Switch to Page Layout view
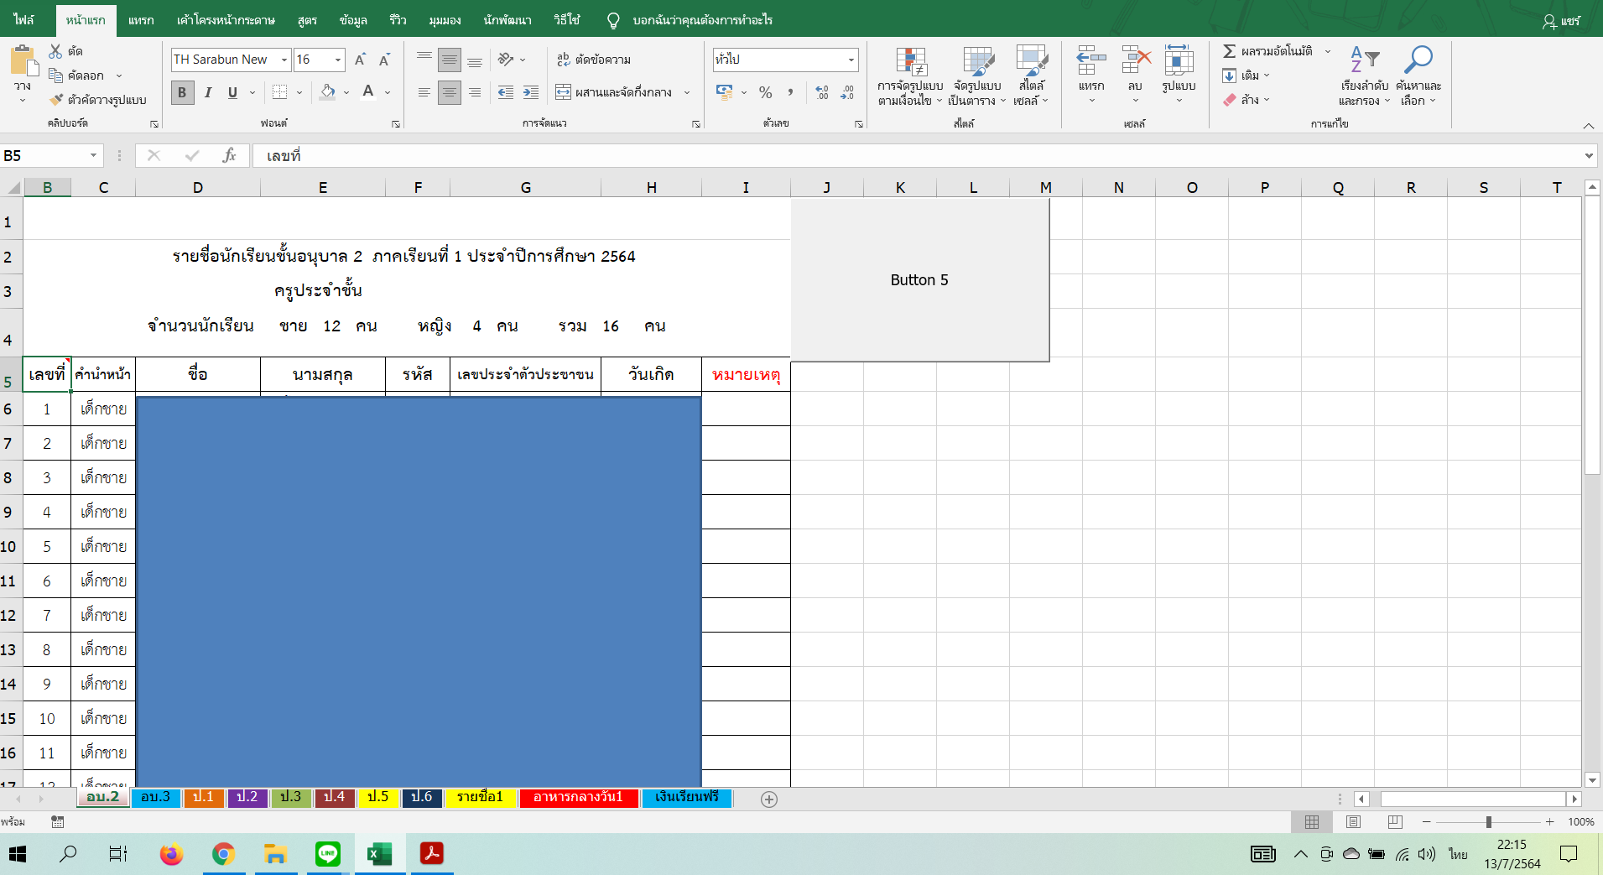This screenshot has height=875, width=1603. pos(1353,822)
